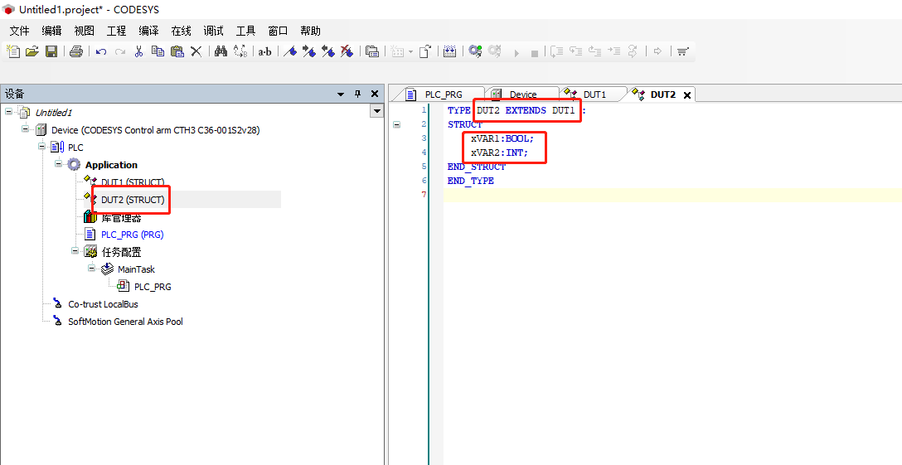Viewport: 902px width, 465px height.
Task: Collapse the Device tree node
Action: click(x=26, y=129)
